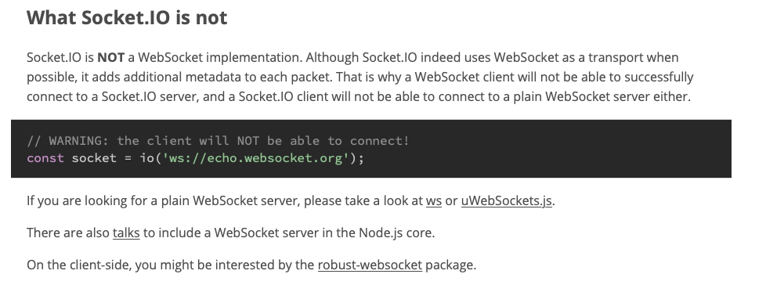Click the bold NOT word in first paragraph
766x285 pixels.
(x=111, y=58)
